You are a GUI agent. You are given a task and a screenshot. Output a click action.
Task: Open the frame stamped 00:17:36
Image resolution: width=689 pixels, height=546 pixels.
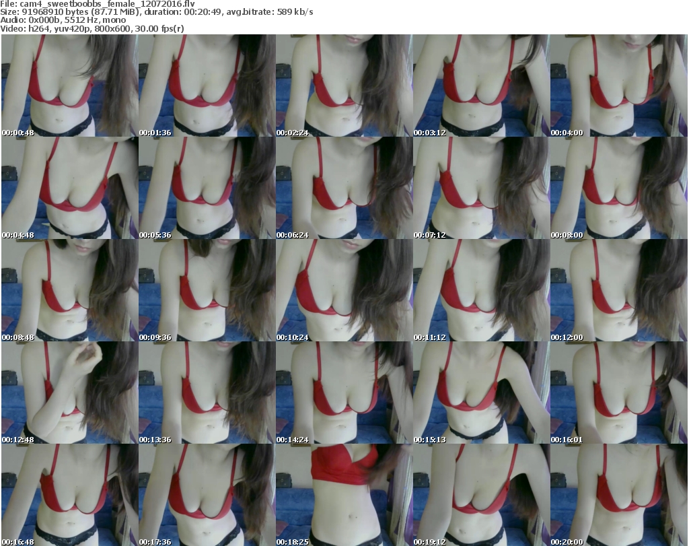(x=207, y=495)
